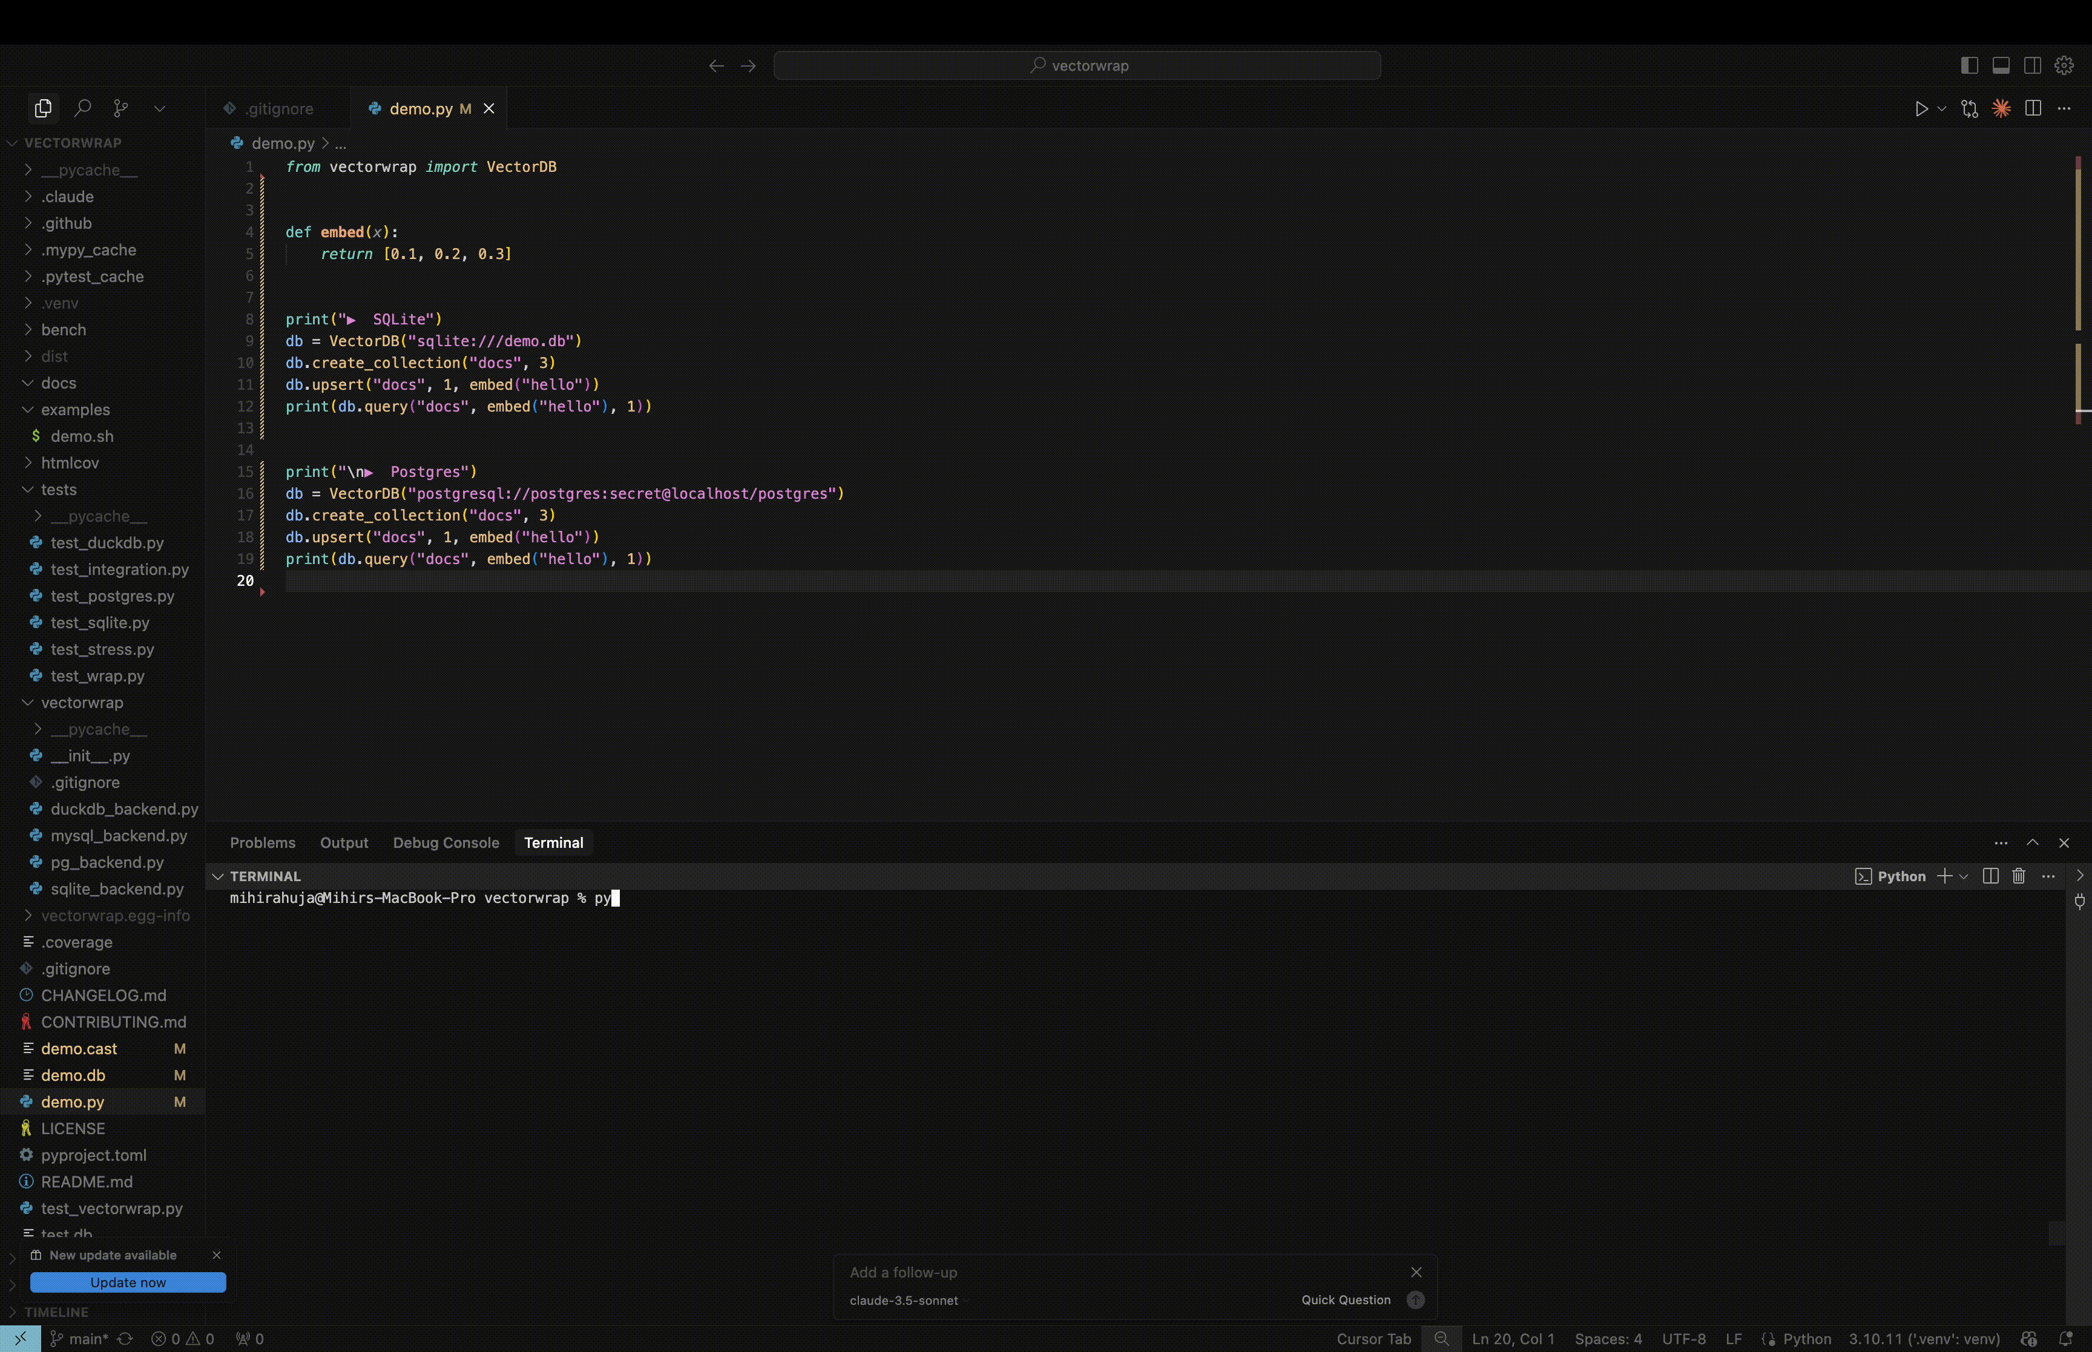The image size is (2092, 1352).
Task: Show more sidebar views chevron
Action: [160, 108]
